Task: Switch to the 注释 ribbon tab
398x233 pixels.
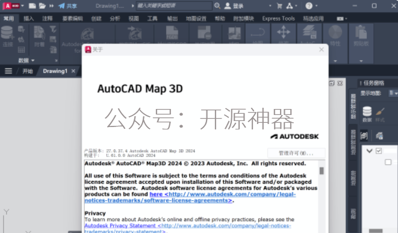Action: (x=47, y=18)
